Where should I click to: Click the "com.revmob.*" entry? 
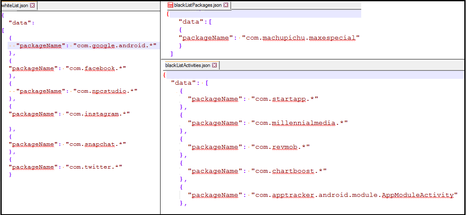(281, 147)
